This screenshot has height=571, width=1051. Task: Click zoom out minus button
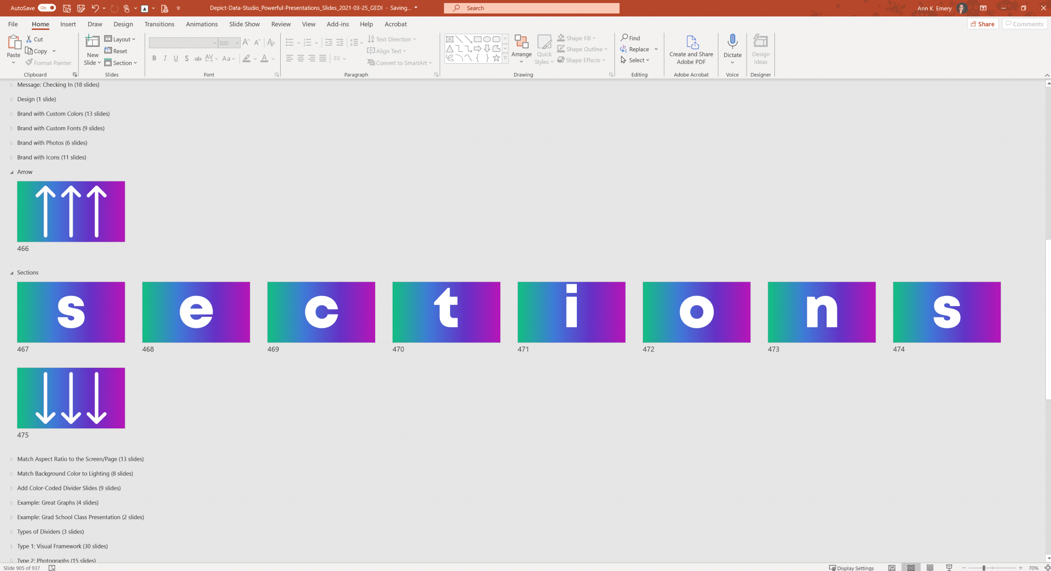(964, 567)
